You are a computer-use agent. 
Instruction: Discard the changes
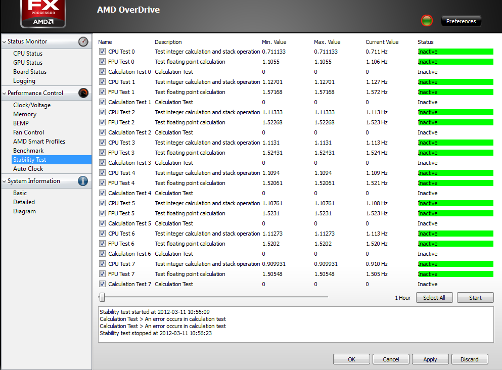point(470,359)
